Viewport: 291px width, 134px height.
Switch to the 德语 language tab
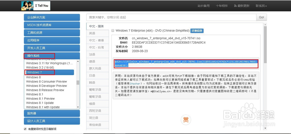pyautogui.click(x=97, y=61)
